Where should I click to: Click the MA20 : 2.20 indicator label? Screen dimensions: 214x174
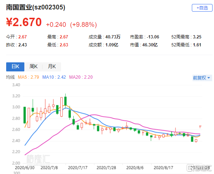click(x=81, y=77)
